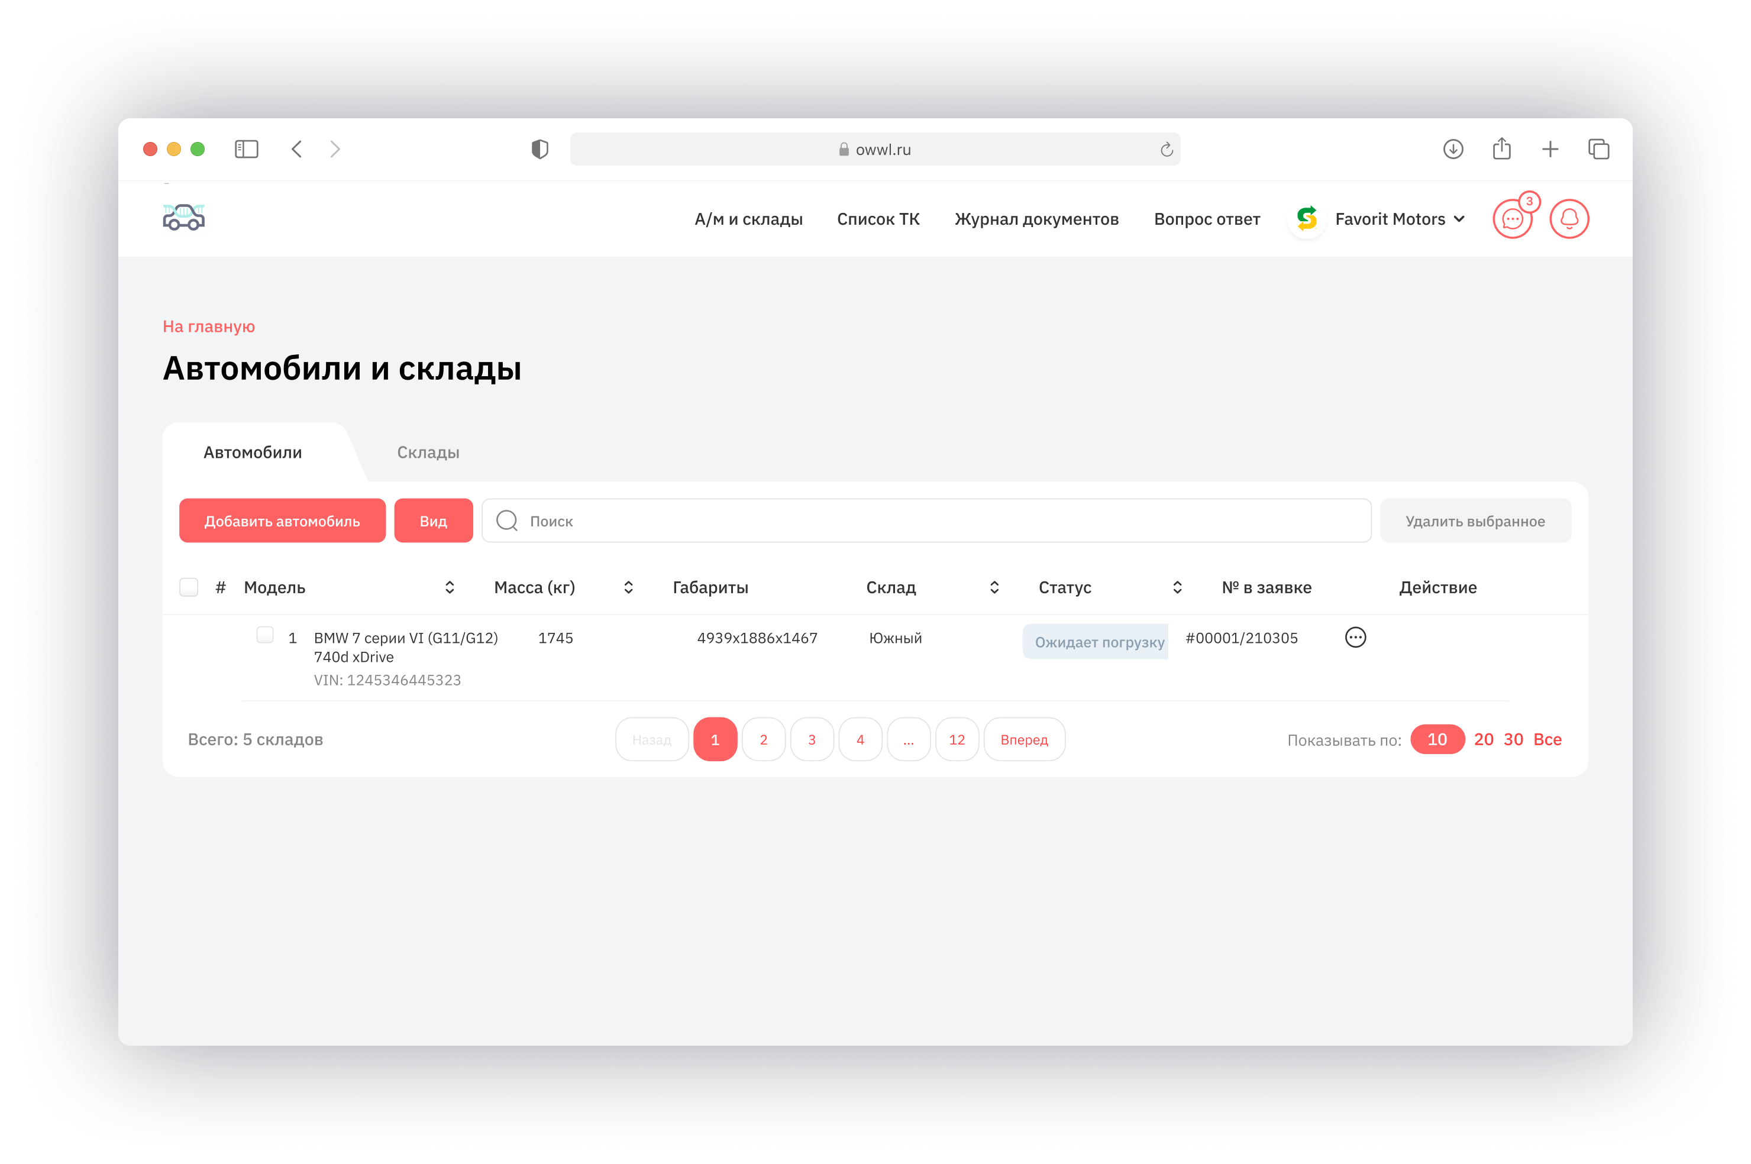This screenshot has width=1751, height=1164.
Task: Click the Вперед pagination button
Action: 1023,739
